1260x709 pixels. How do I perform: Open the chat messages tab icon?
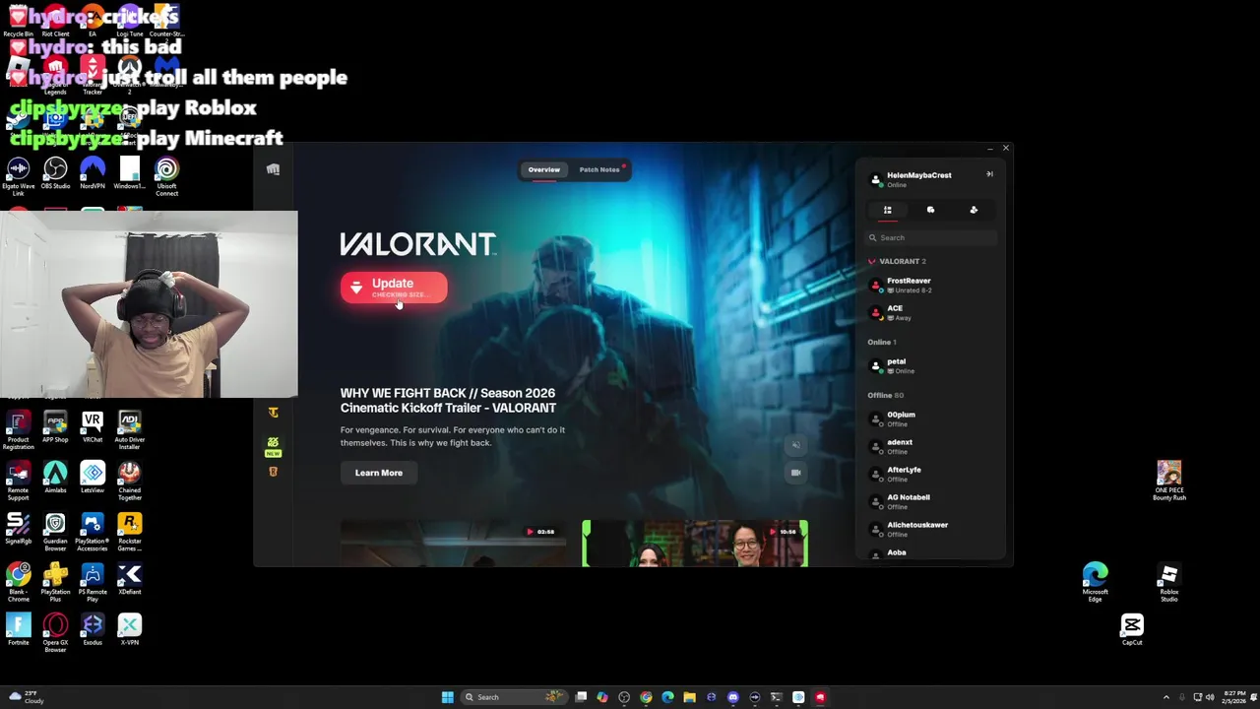(x=930, y=210)
